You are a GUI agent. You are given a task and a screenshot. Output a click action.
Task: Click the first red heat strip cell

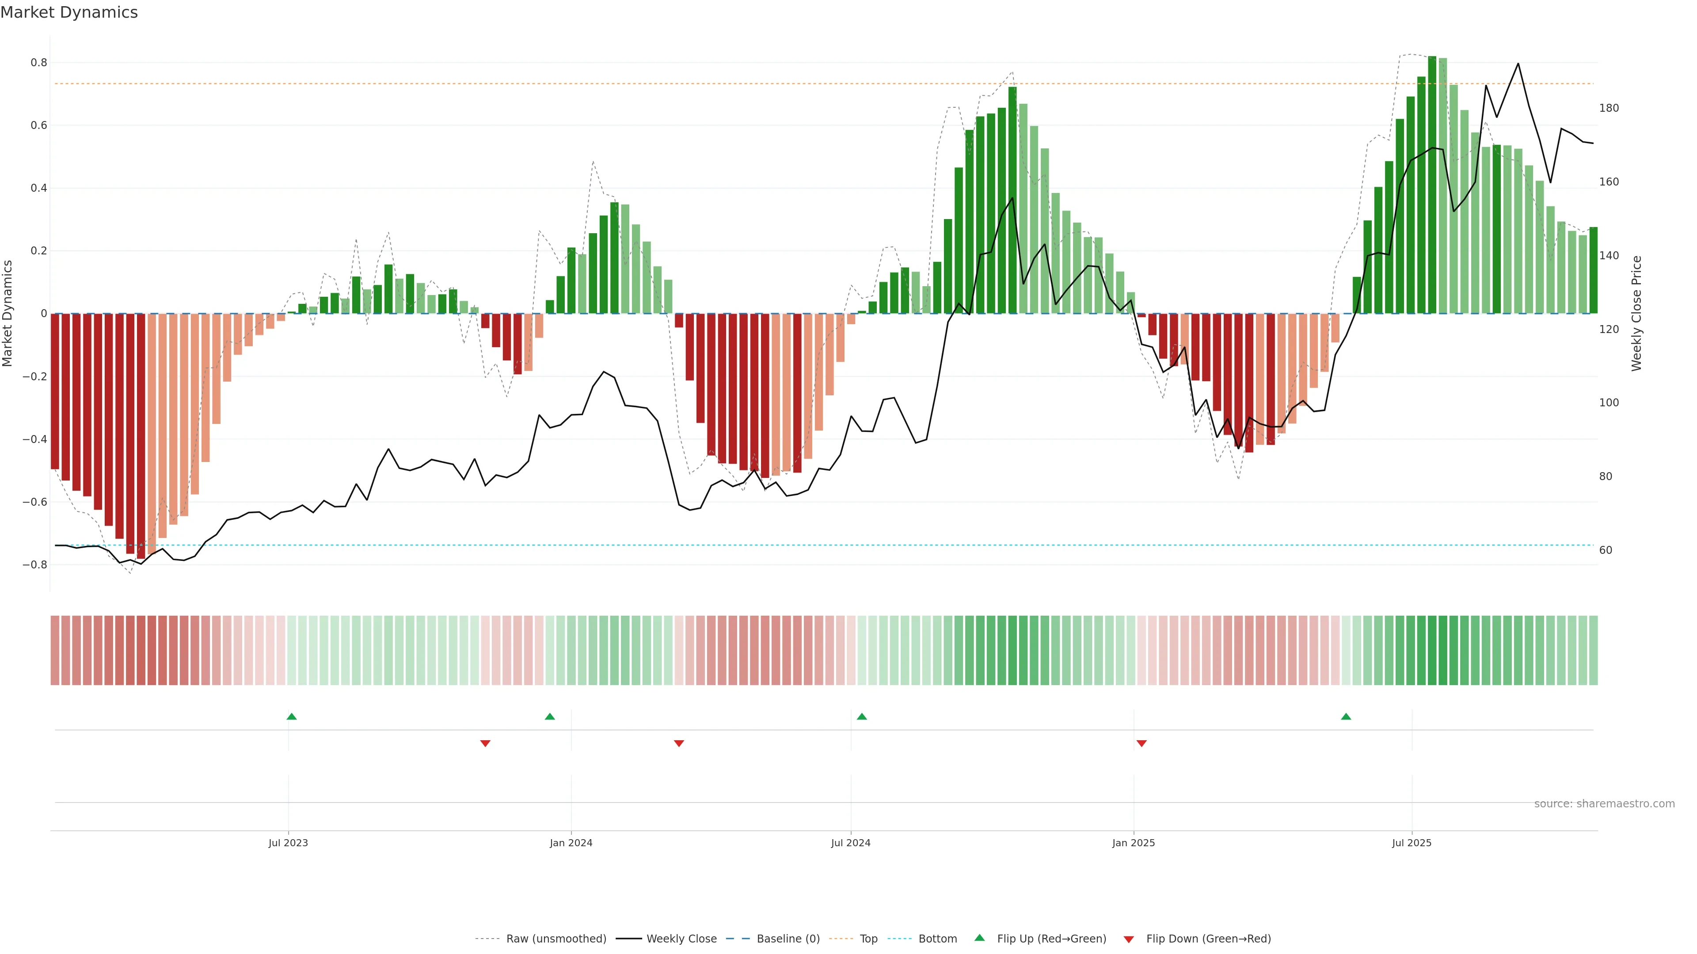[55, 651]
